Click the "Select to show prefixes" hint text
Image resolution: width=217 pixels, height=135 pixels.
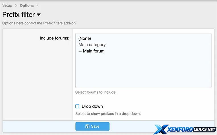pos(108,114)
